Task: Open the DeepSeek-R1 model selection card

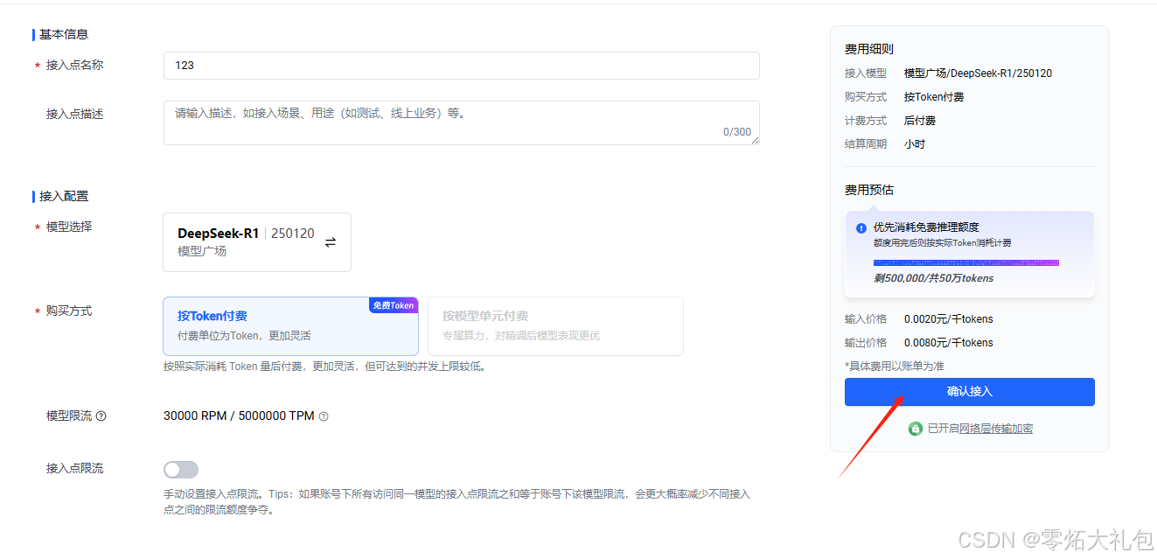Action: point(257,242)
